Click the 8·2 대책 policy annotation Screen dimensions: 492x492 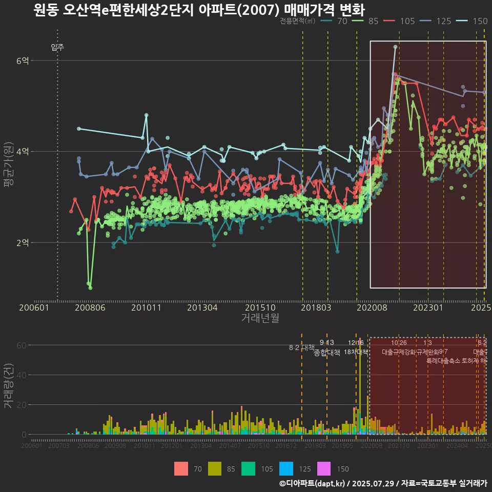coord(301,347)
